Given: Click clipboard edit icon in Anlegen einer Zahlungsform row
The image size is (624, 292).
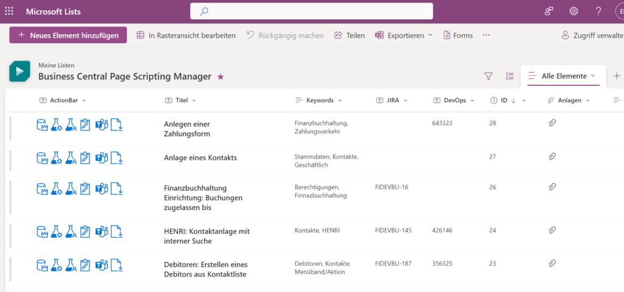Looking at the screenshot, I should 85,125.
